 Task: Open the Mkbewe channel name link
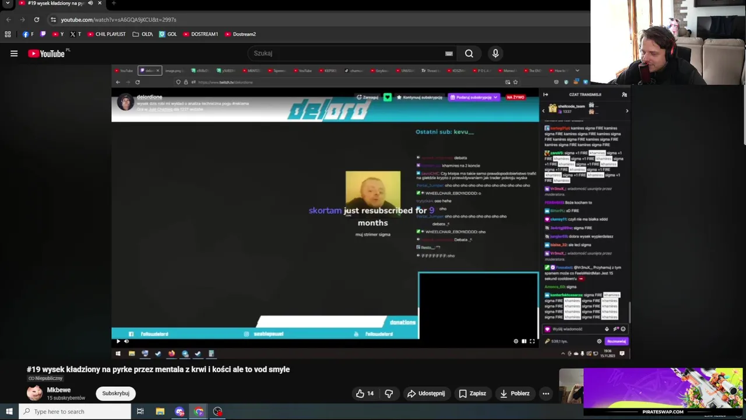tap(59, 390)
